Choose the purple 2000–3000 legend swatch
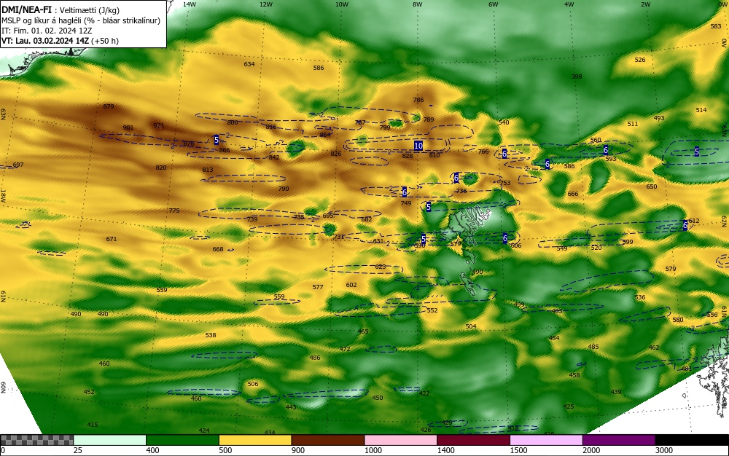Screen dimensions: 729x456 click(619, 440)
